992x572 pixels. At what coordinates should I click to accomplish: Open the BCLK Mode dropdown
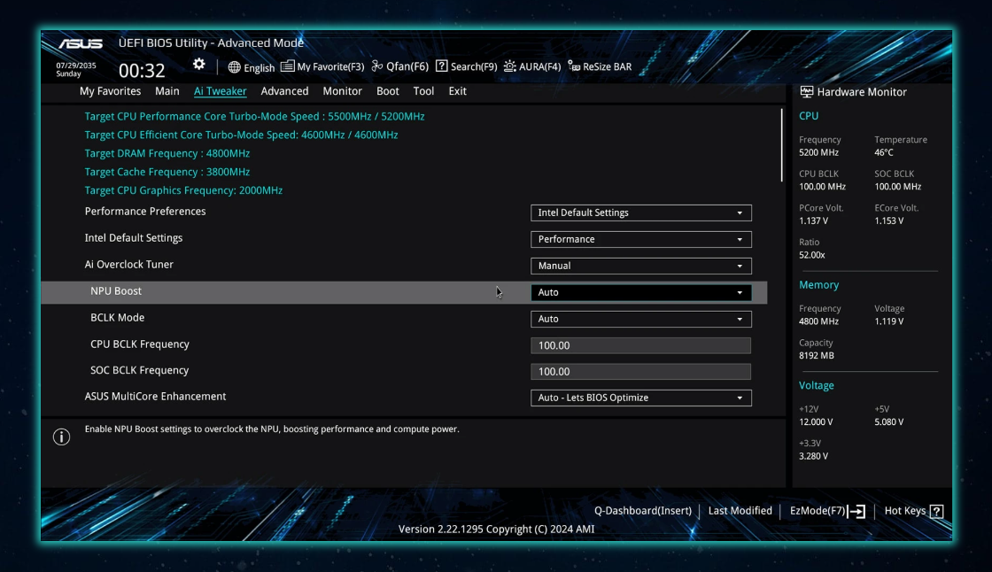(641, 319)
